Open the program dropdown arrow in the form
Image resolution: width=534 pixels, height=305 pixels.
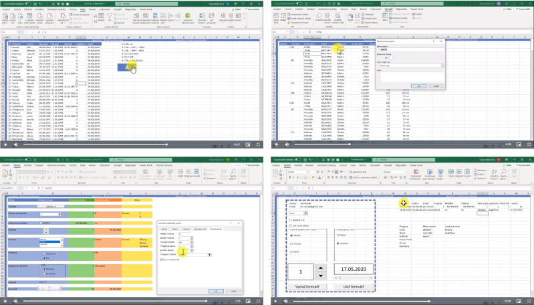coord(305,213)
